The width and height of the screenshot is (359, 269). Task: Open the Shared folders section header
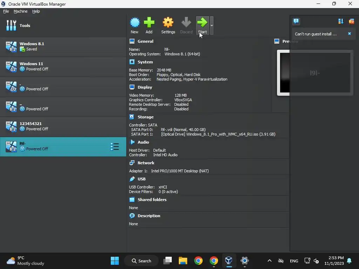[152, 199]
